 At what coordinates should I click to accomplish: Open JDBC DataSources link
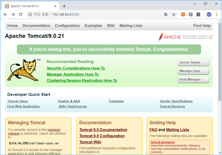pos(72,106)
